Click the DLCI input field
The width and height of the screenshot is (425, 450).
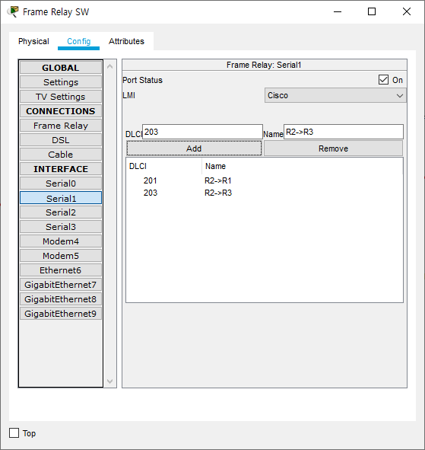202,132
